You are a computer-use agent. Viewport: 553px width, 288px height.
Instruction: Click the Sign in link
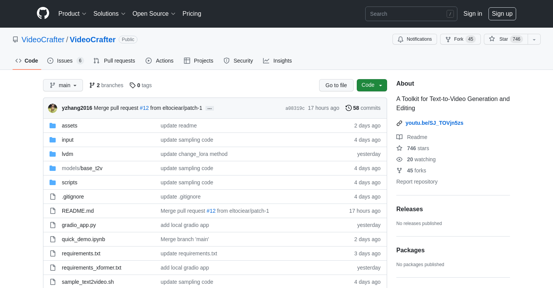coord(473,14)
